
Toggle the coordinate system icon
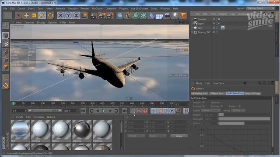point(84,15)
